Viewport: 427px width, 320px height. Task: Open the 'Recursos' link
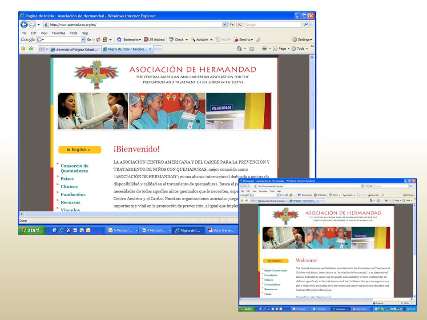click(x=70, y=203)
